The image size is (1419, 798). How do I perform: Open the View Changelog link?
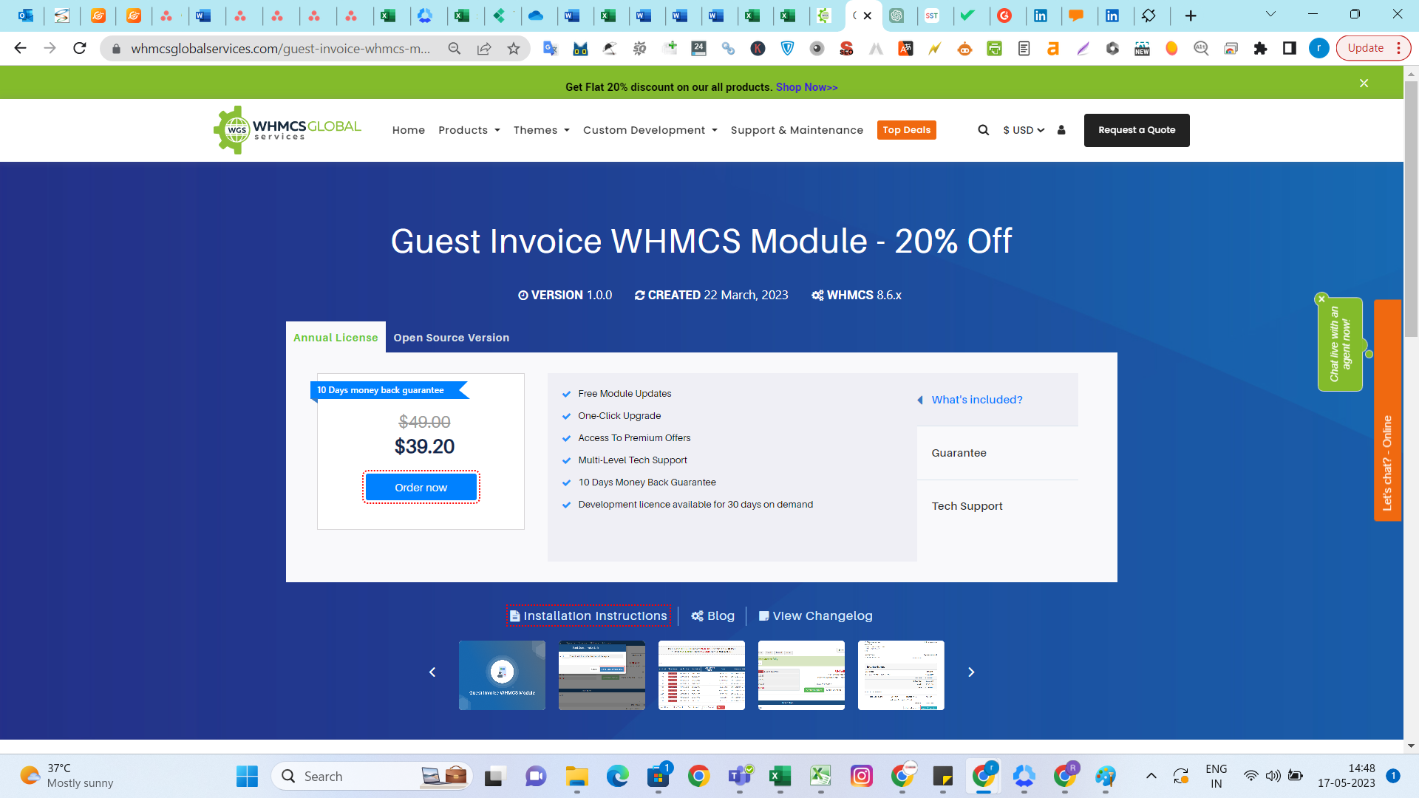(815, 615)
